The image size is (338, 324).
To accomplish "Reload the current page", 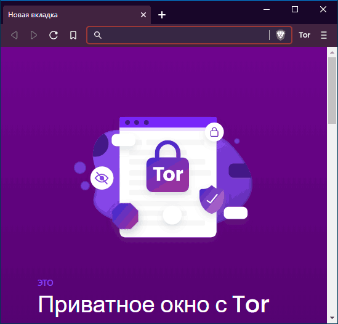I will 54,35.
